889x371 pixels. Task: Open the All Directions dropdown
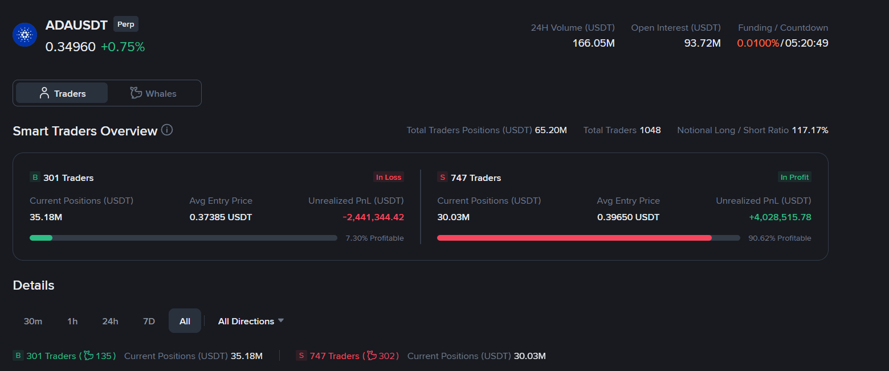tap(251, 321)
